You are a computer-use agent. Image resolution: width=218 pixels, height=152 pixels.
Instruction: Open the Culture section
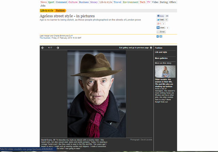coord(73,2)
